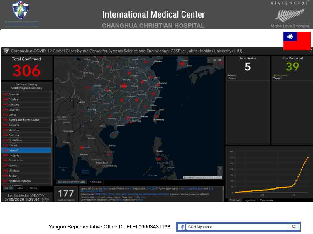
Task: Select Ukraine in the country list
Action: [x=26, y=99]
